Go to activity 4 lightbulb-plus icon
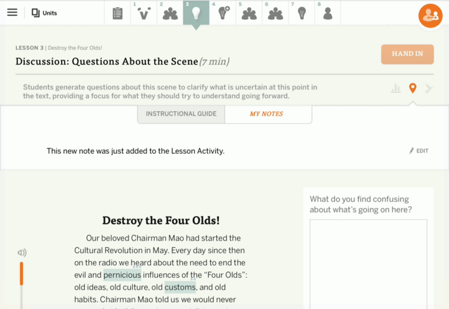Viewport: 449px width, 309px height. pos(223,13)
